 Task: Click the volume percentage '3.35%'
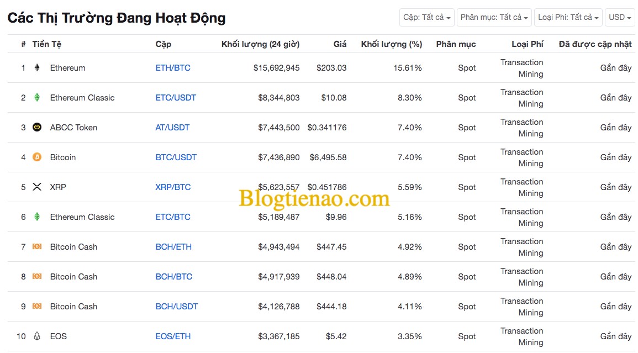pyautogui.click(x=410, y=336)
